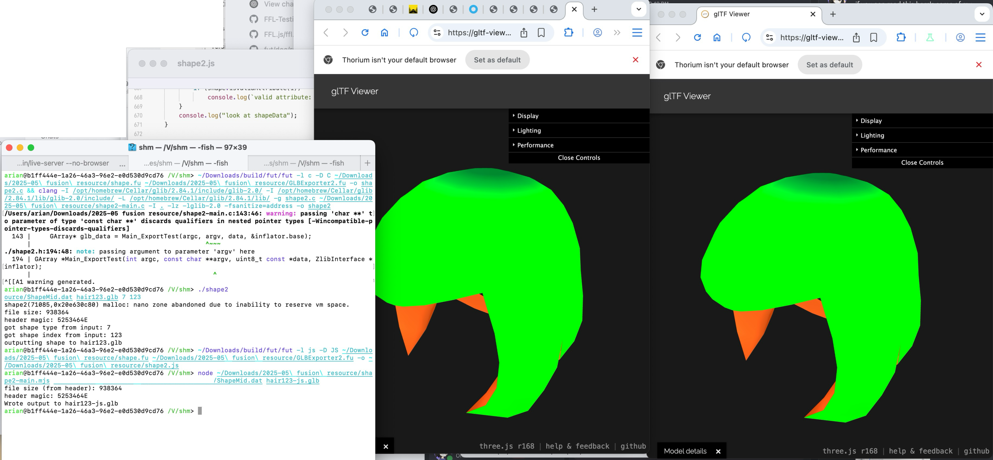Click Close Controls in the right viewer
993x460 pixels.
922,162
